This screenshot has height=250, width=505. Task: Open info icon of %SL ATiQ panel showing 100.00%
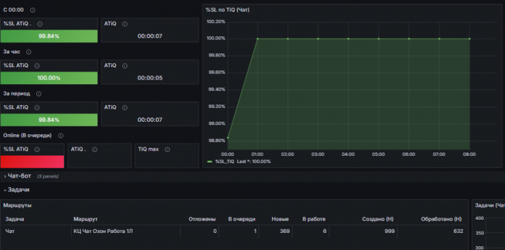coord(37,66)
